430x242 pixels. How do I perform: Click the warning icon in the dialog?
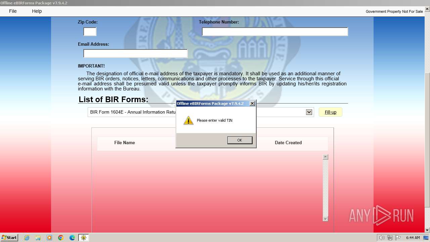tap(188, 120)
